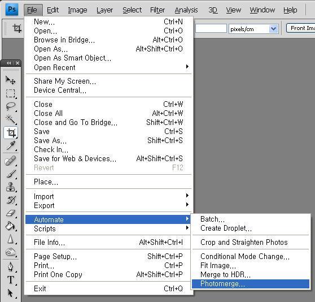Select the Healing Brush tool
315x302 pixels.
pos(11,161)
